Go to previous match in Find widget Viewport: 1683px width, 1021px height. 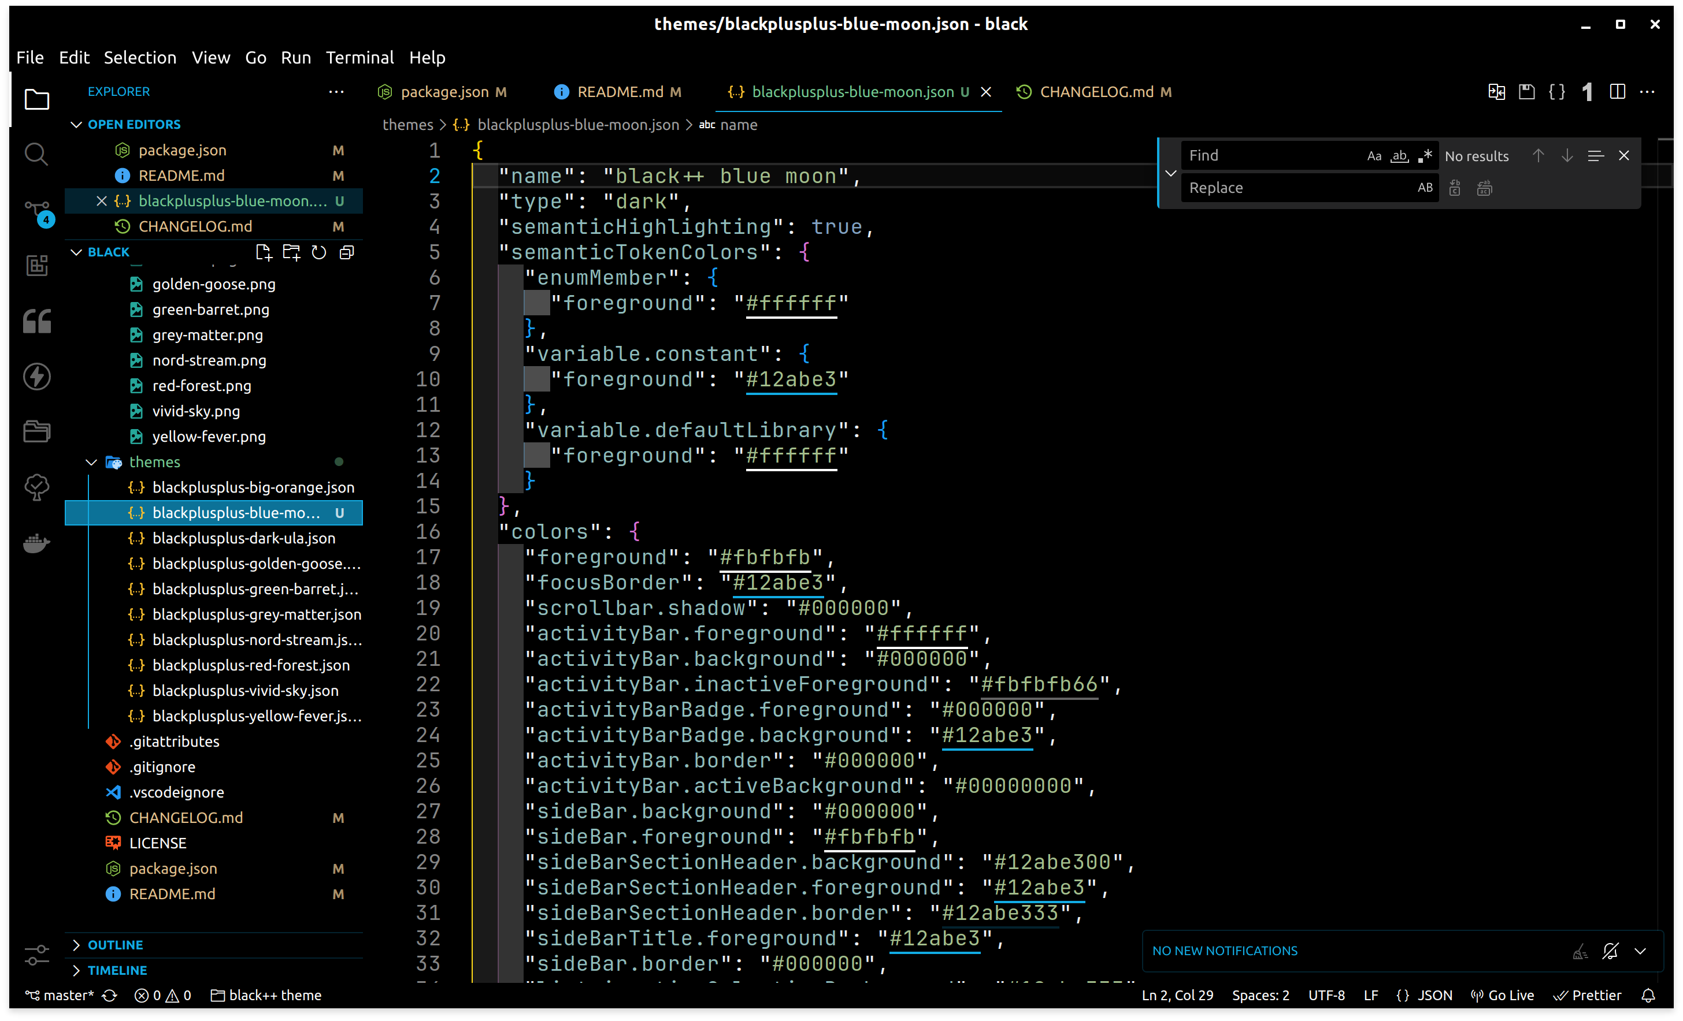1538,155
